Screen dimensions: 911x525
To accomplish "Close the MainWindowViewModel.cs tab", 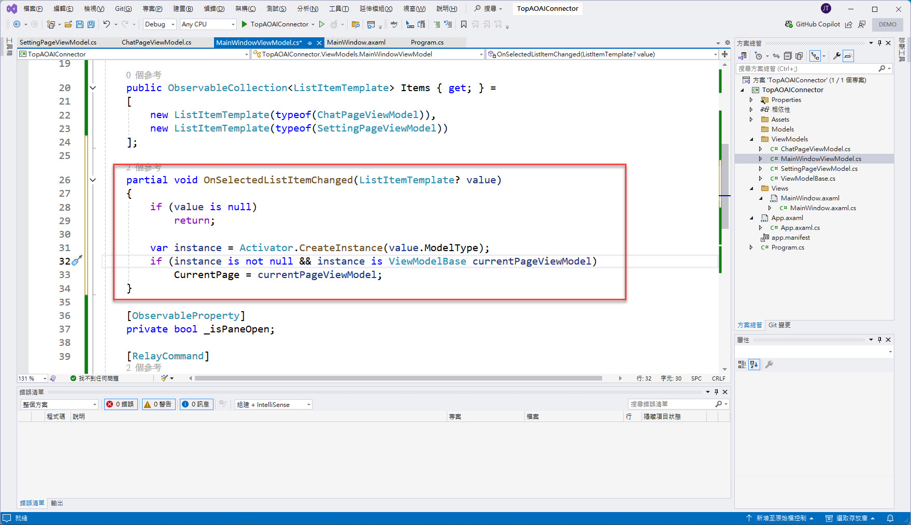I will click(x=319, y=43).
